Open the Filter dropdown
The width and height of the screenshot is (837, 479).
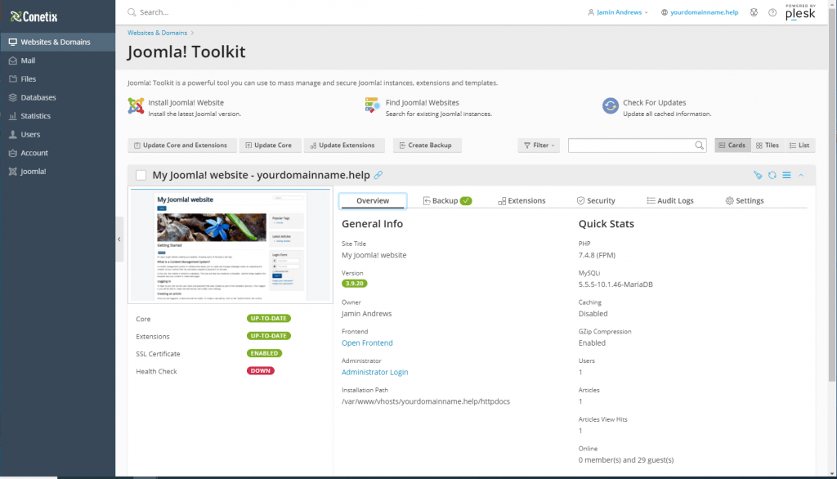(538, 145)
